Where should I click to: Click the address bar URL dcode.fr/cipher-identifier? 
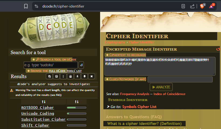pyautogui.click(x=63, y=6)
